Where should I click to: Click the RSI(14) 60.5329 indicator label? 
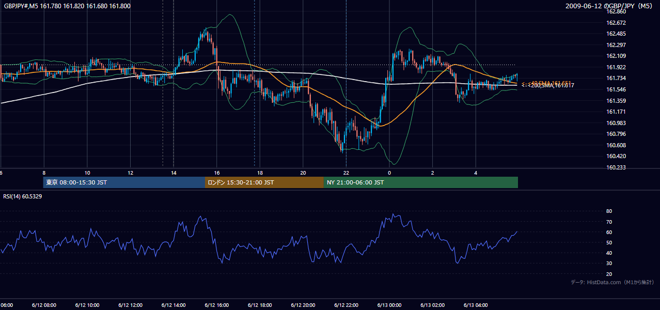click(x=23, y=196)
